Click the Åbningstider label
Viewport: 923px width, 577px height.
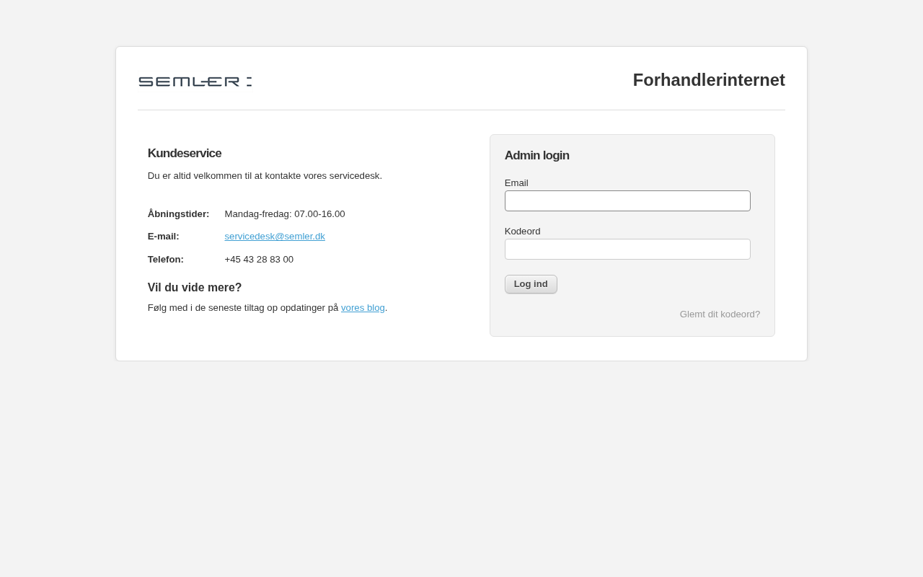[x=178, y=214]
